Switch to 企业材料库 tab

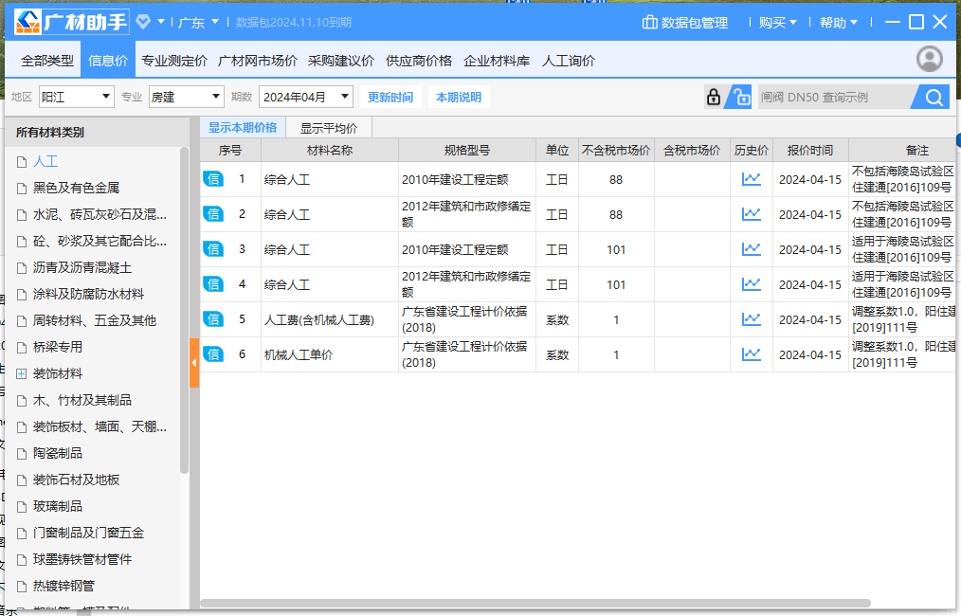pos(497,60)
